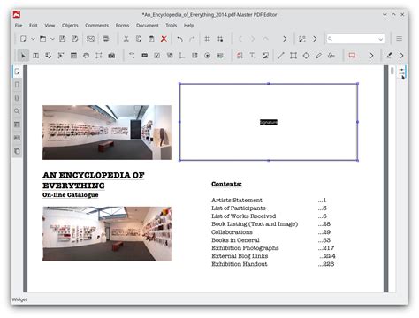Insert a signature form field

[x=220, y=56]
